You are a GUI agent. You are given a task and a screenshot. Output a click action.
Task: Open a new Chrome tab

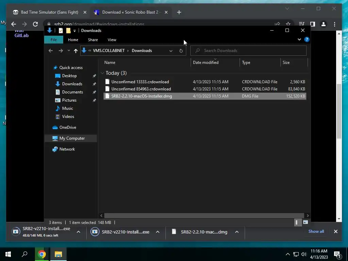[x=179, y=12]
